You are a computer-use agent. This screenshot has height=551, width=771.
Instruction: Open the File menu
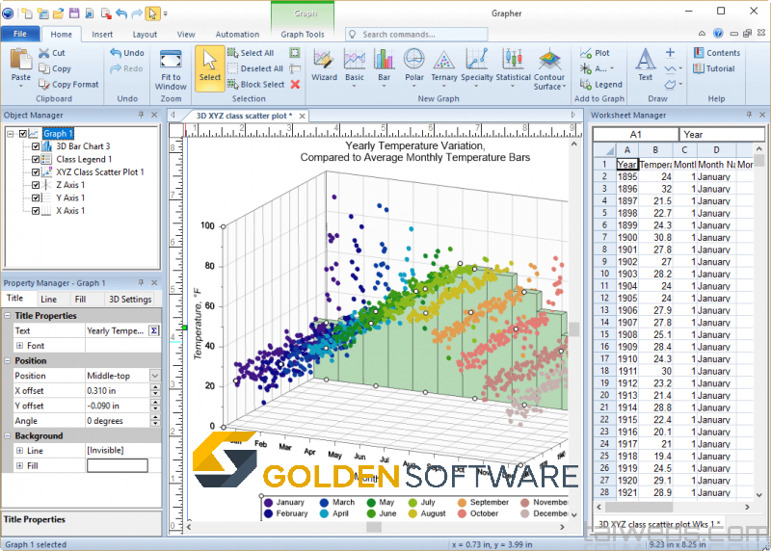20,34
